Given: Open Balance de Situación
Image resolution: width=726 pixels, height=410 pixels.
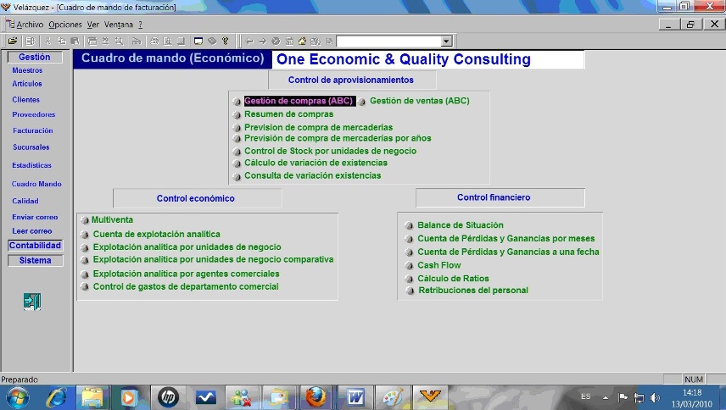Looking at the screenshot, I should tap(461, 225).
